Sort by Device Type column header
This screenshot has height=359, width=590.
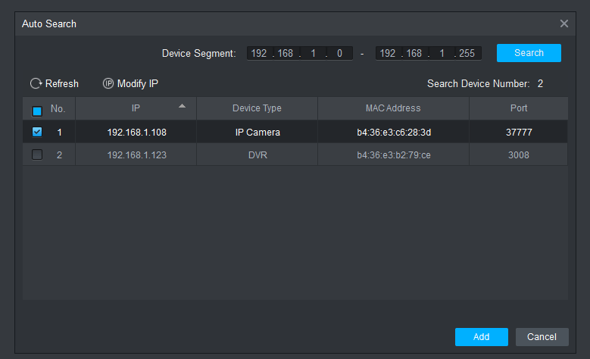[x=257, y=108]
